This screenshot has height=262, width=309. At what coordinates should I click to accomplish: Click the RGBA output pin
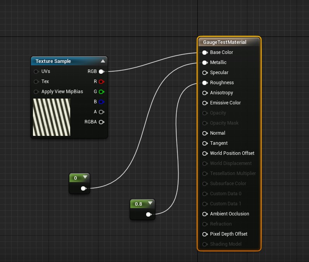coord(101,122)
